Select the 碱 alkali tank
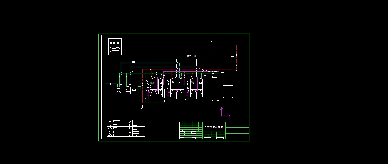388x164 pixels. (x=197, y=86)
